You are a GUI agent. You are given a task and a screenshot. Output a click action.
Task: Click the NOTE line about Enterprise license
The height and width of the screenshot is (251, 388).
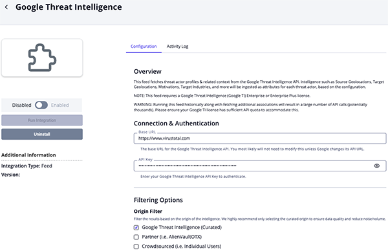(x=222, y=96)
